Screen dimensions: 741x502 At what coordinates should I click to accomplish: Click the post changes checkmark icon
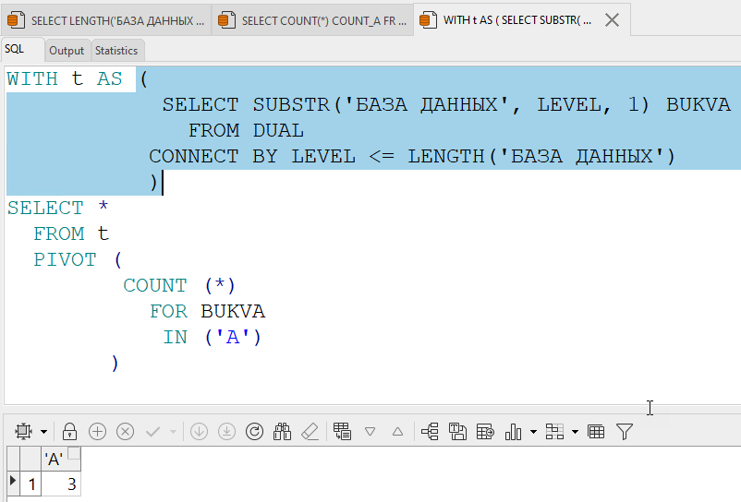pyautogui.click(x=153, y=431)
